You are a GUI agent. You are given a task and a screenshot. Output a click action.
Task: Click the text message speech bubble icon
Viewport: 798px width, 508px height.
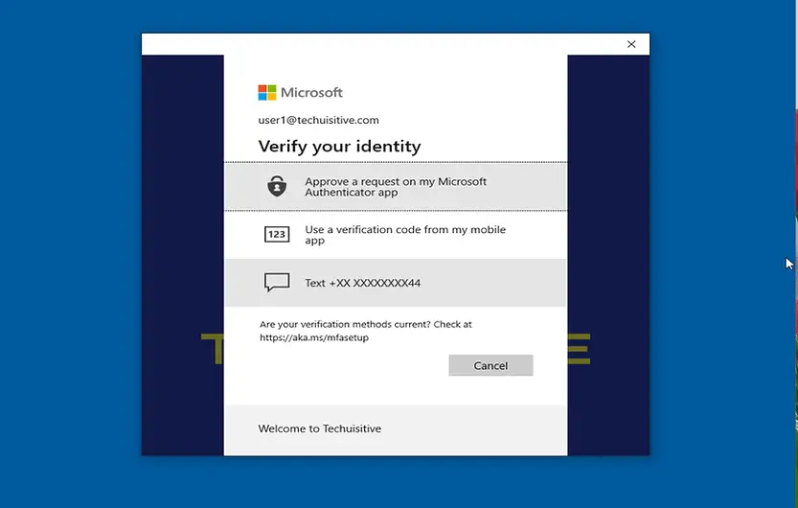coord(277,282)
